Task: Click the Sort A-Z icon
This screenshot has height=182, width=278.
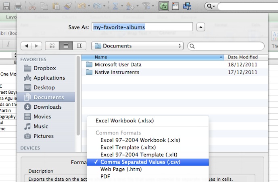Action: tap(130, 6)
